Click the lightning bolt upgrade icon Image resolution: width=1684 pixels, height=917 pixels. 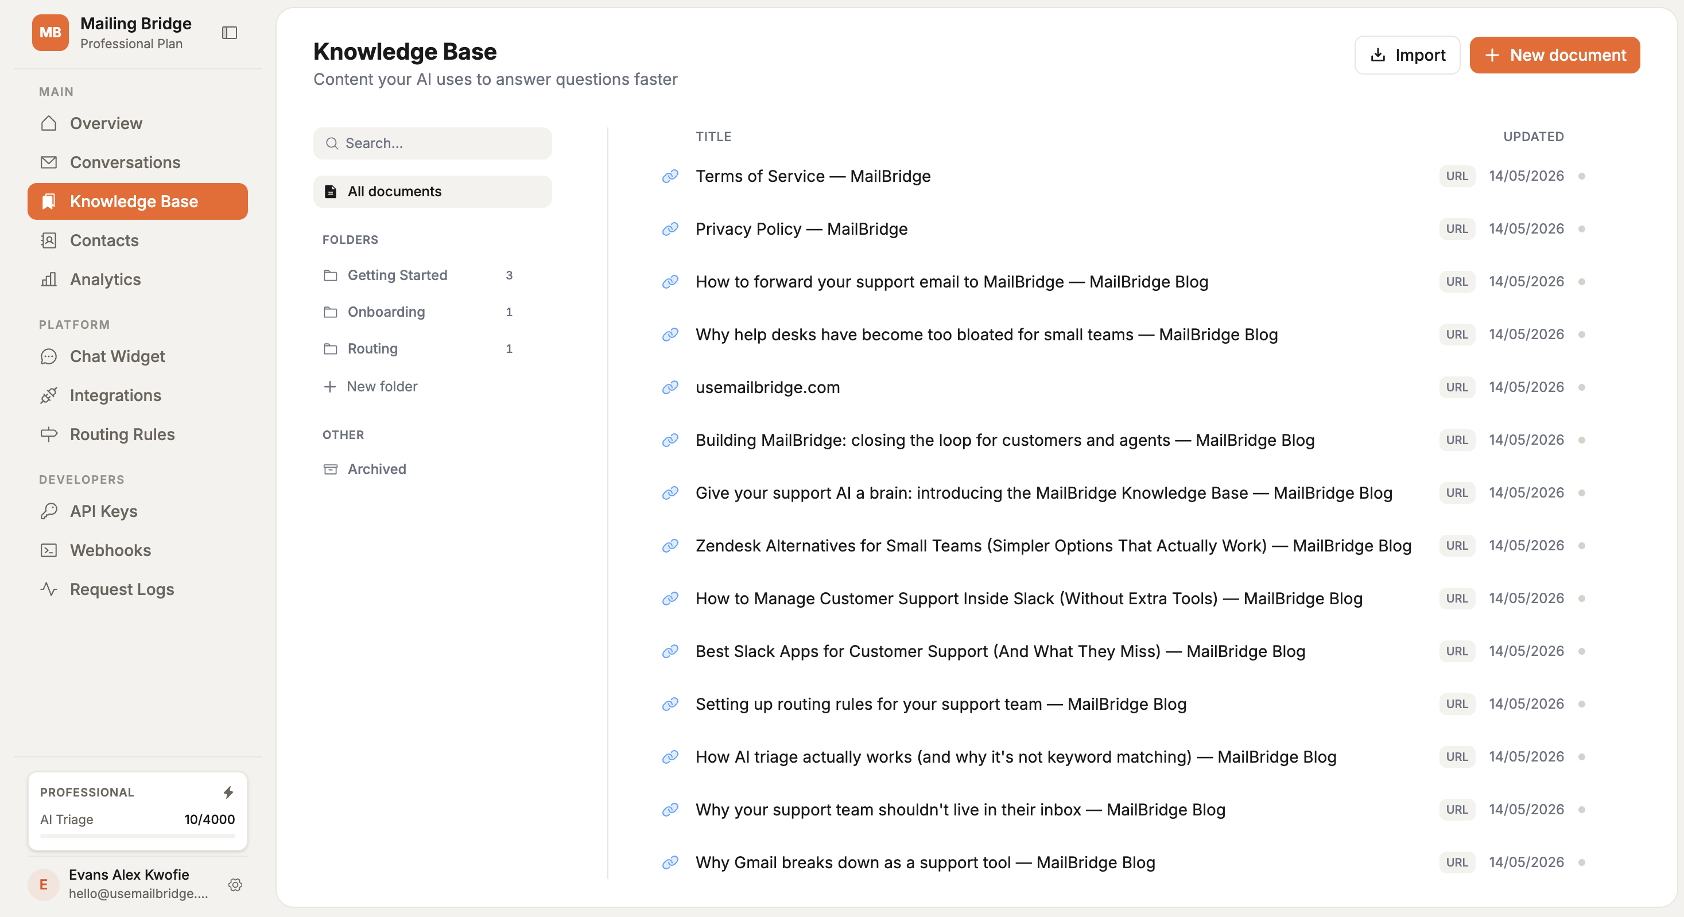pos(228,792)
